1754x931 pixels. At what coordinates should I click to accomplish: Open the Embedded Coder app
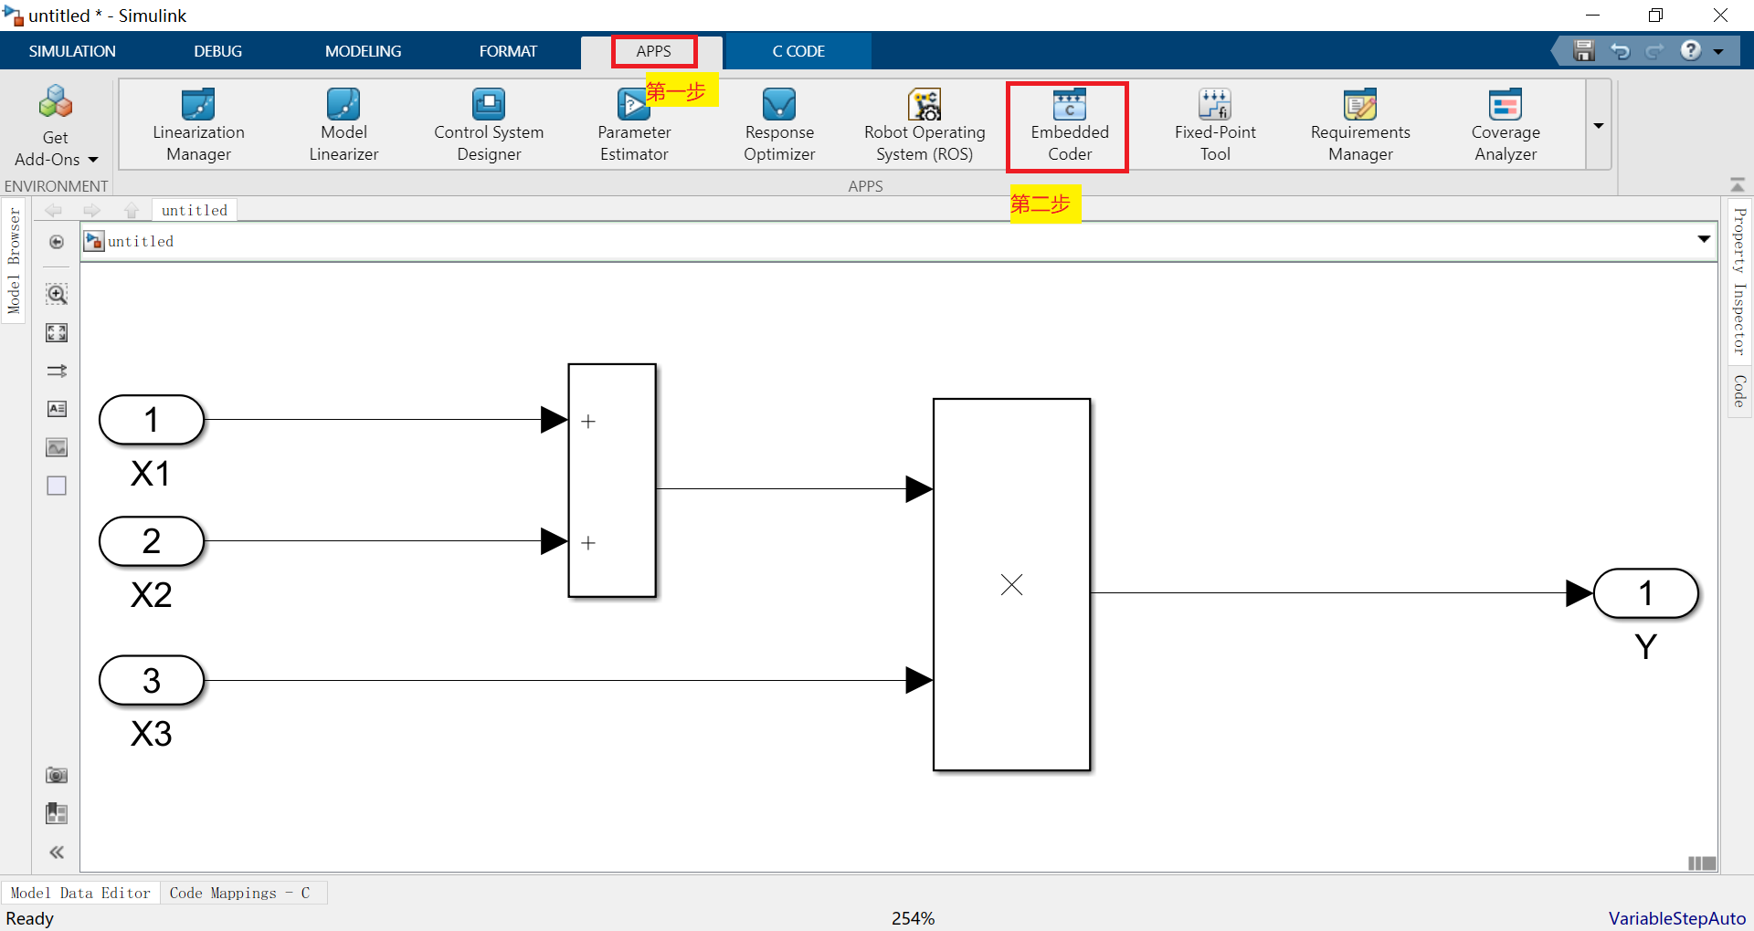point(1070,125)
